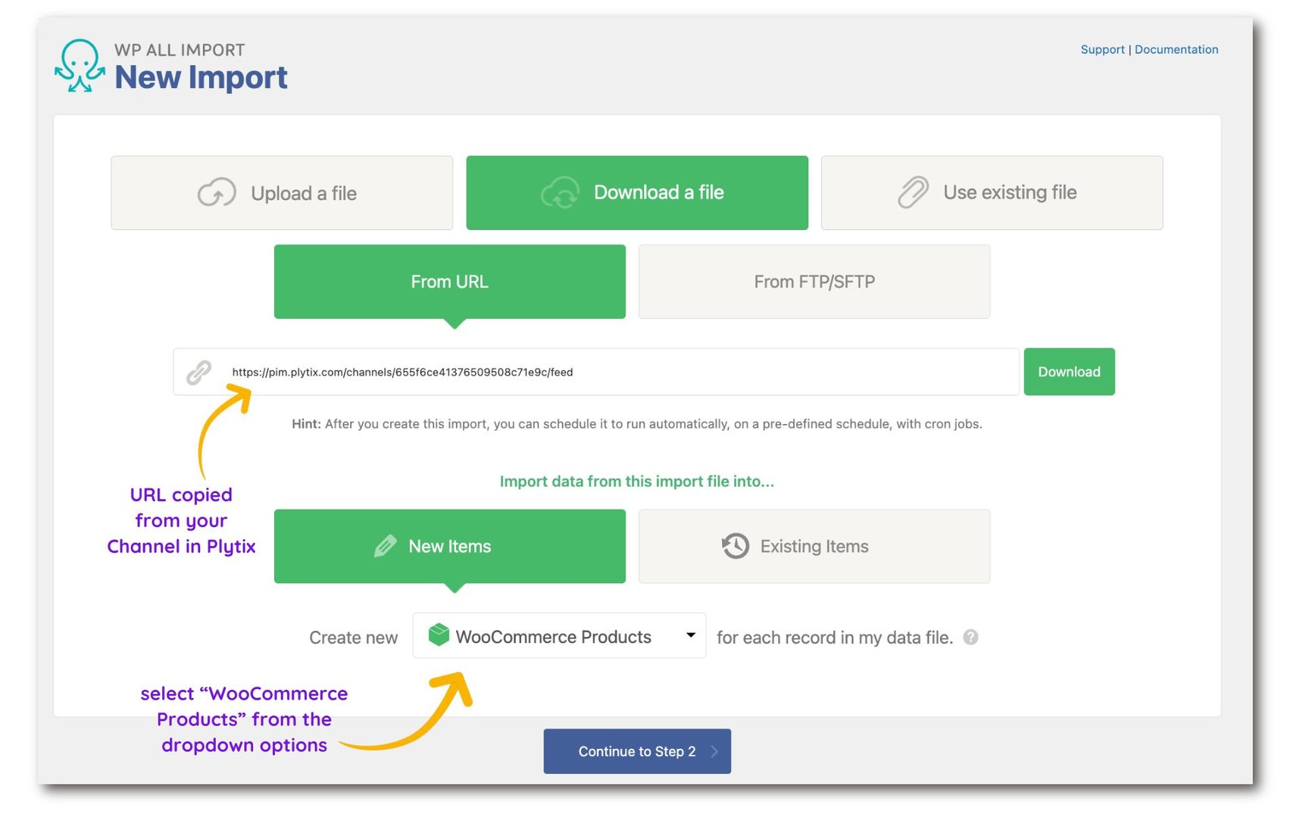Screen dimensions: 1303x814
Task: Enable the Use existing file option
Action: [991, 192]
